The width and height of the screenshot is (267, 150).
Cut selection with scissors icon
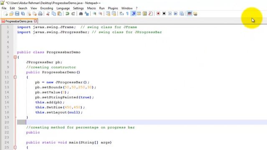pyautogui.click(x=48, y=14)
